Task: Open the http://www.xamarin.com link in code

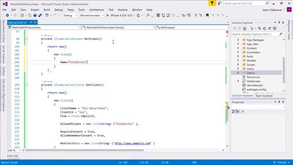Action: pyautogui.click(x=132, y=143)
